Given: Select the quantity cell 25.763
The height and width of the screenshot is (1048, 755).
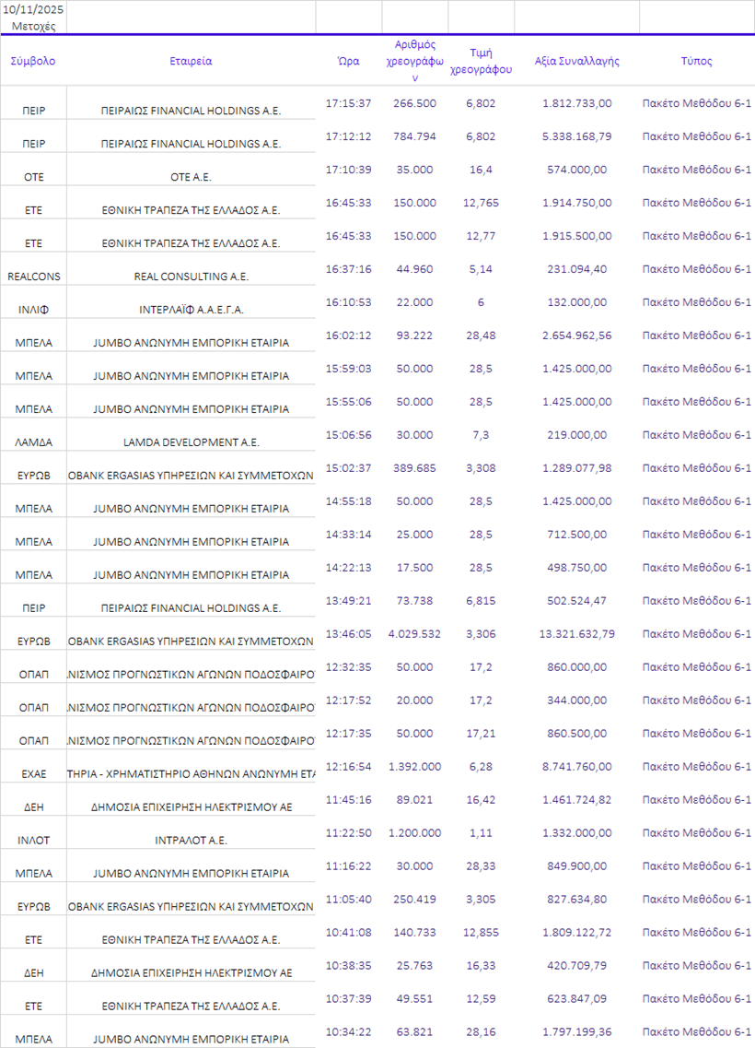Looking at the screenshot, I should pos(414,965).
